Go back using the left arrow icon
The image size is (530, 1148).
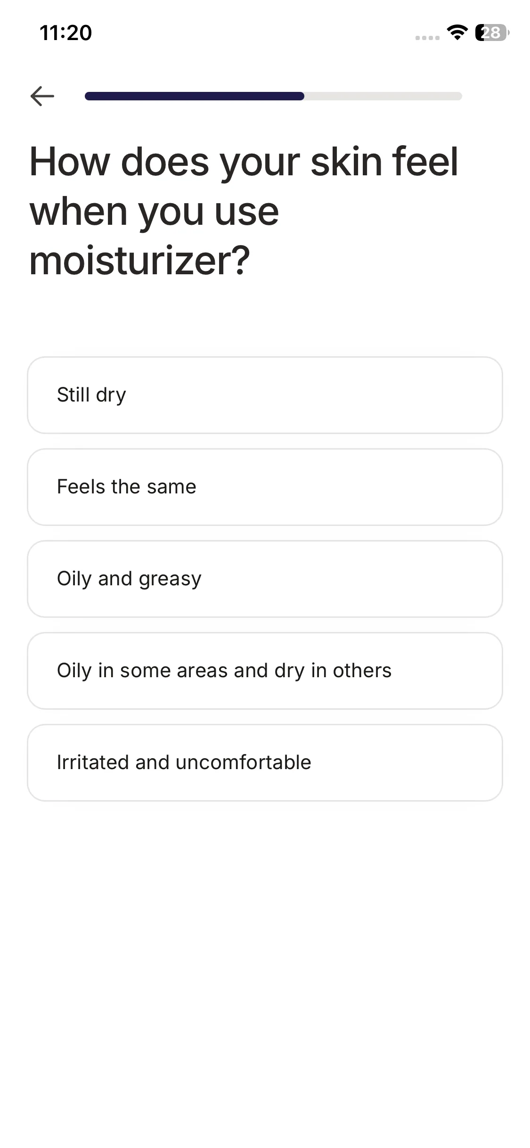[x=42, y=96]
